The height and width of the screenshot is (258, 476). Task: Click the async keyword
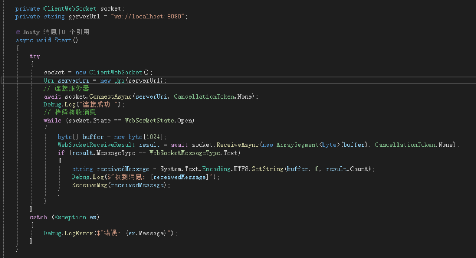[x=24, y=40]
